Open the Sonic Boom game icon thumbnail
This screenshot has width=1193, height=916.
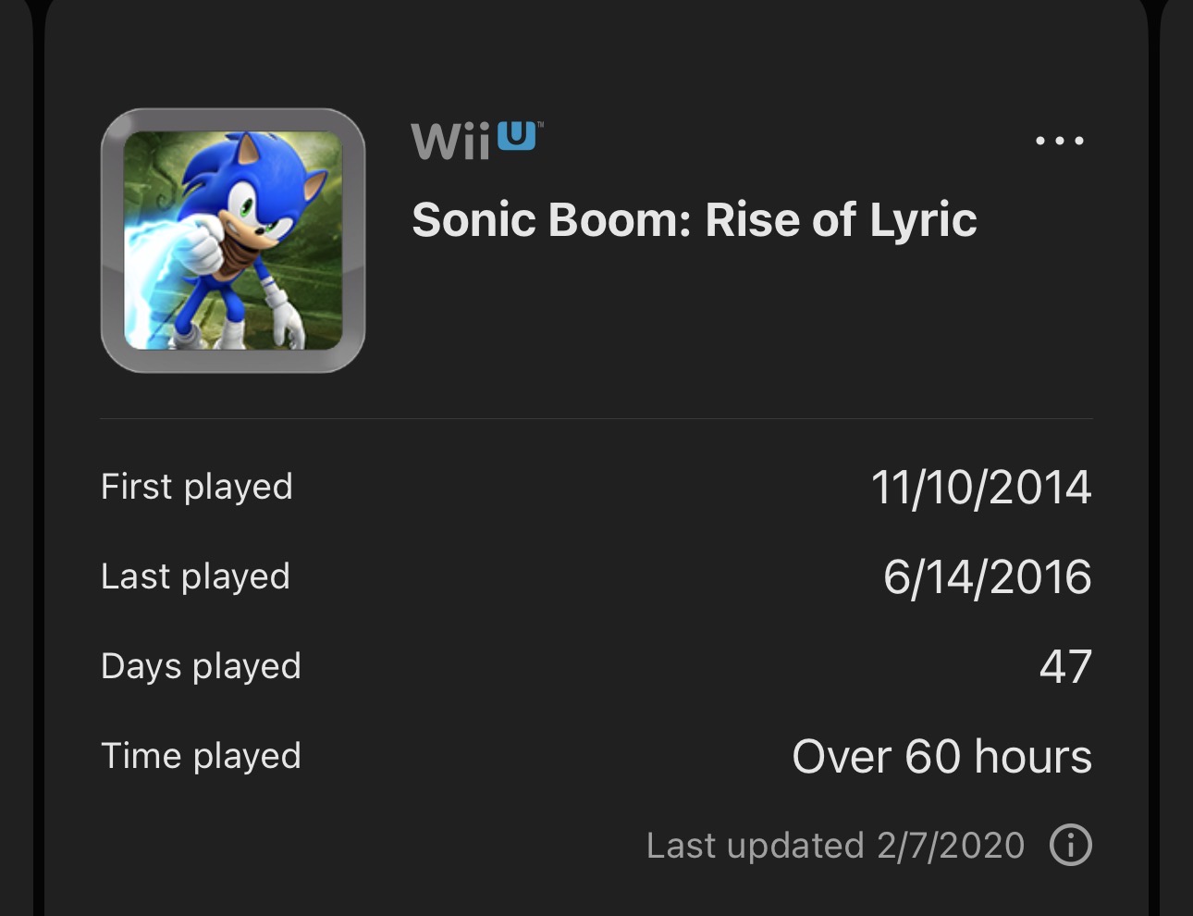tap(233, 241)
